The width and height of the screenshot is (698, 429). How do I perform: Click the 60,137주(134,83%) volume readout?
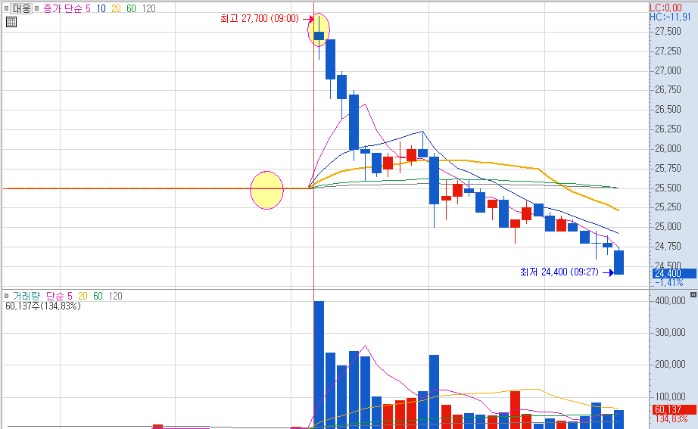point(42,306)
